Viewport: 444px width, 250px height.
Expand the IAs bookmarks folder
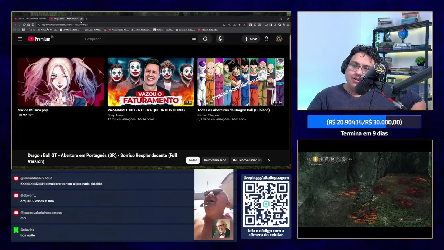[x=32, y=30]
